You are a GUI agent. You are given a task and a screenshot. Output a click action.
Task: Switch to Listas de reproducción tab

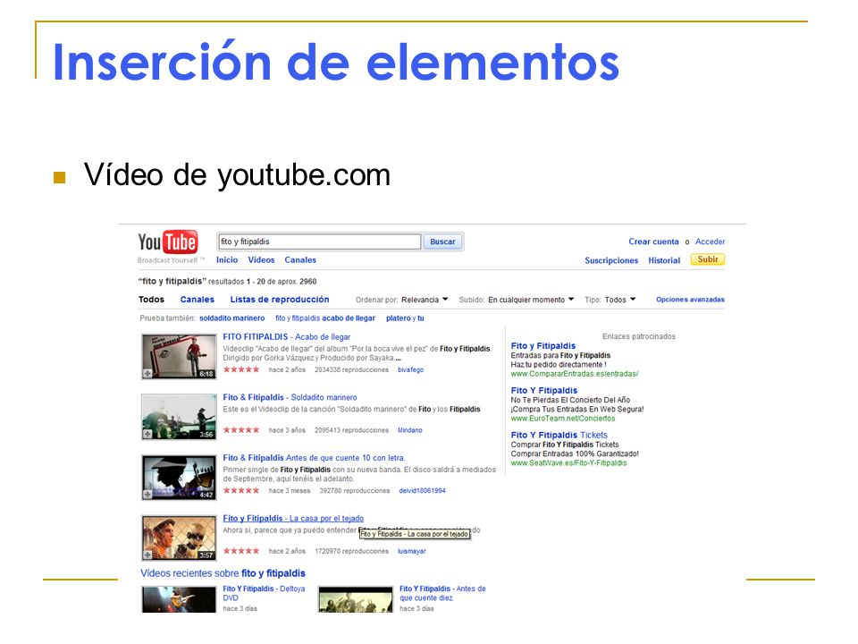coord(280,300)
